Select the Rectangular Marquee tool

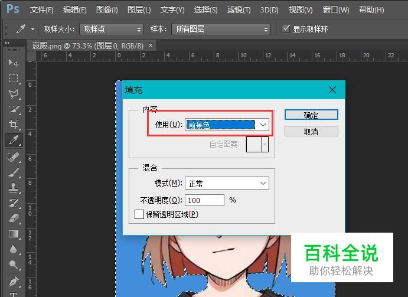pos(14,79)
